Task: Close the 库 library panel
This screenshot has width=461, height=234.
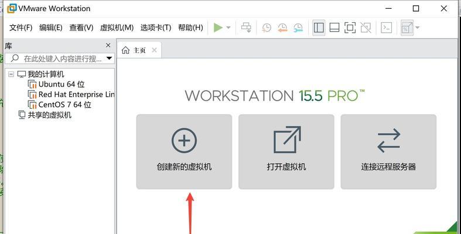Action: click(108, 46)
